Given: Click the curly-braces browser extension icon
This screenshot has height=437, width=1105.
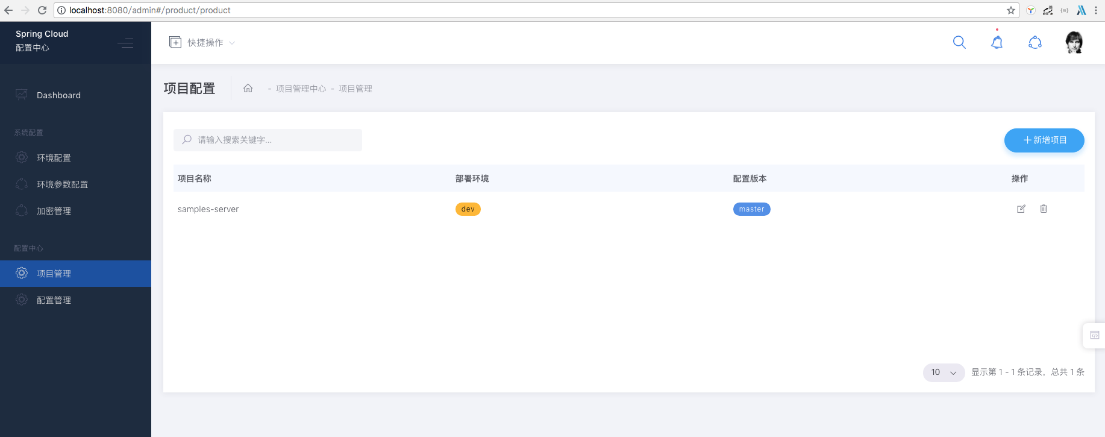Looking at the screenshot, I should 1065,10.
